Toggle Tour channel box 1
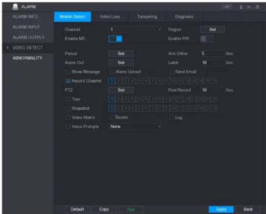 [112, 99]
